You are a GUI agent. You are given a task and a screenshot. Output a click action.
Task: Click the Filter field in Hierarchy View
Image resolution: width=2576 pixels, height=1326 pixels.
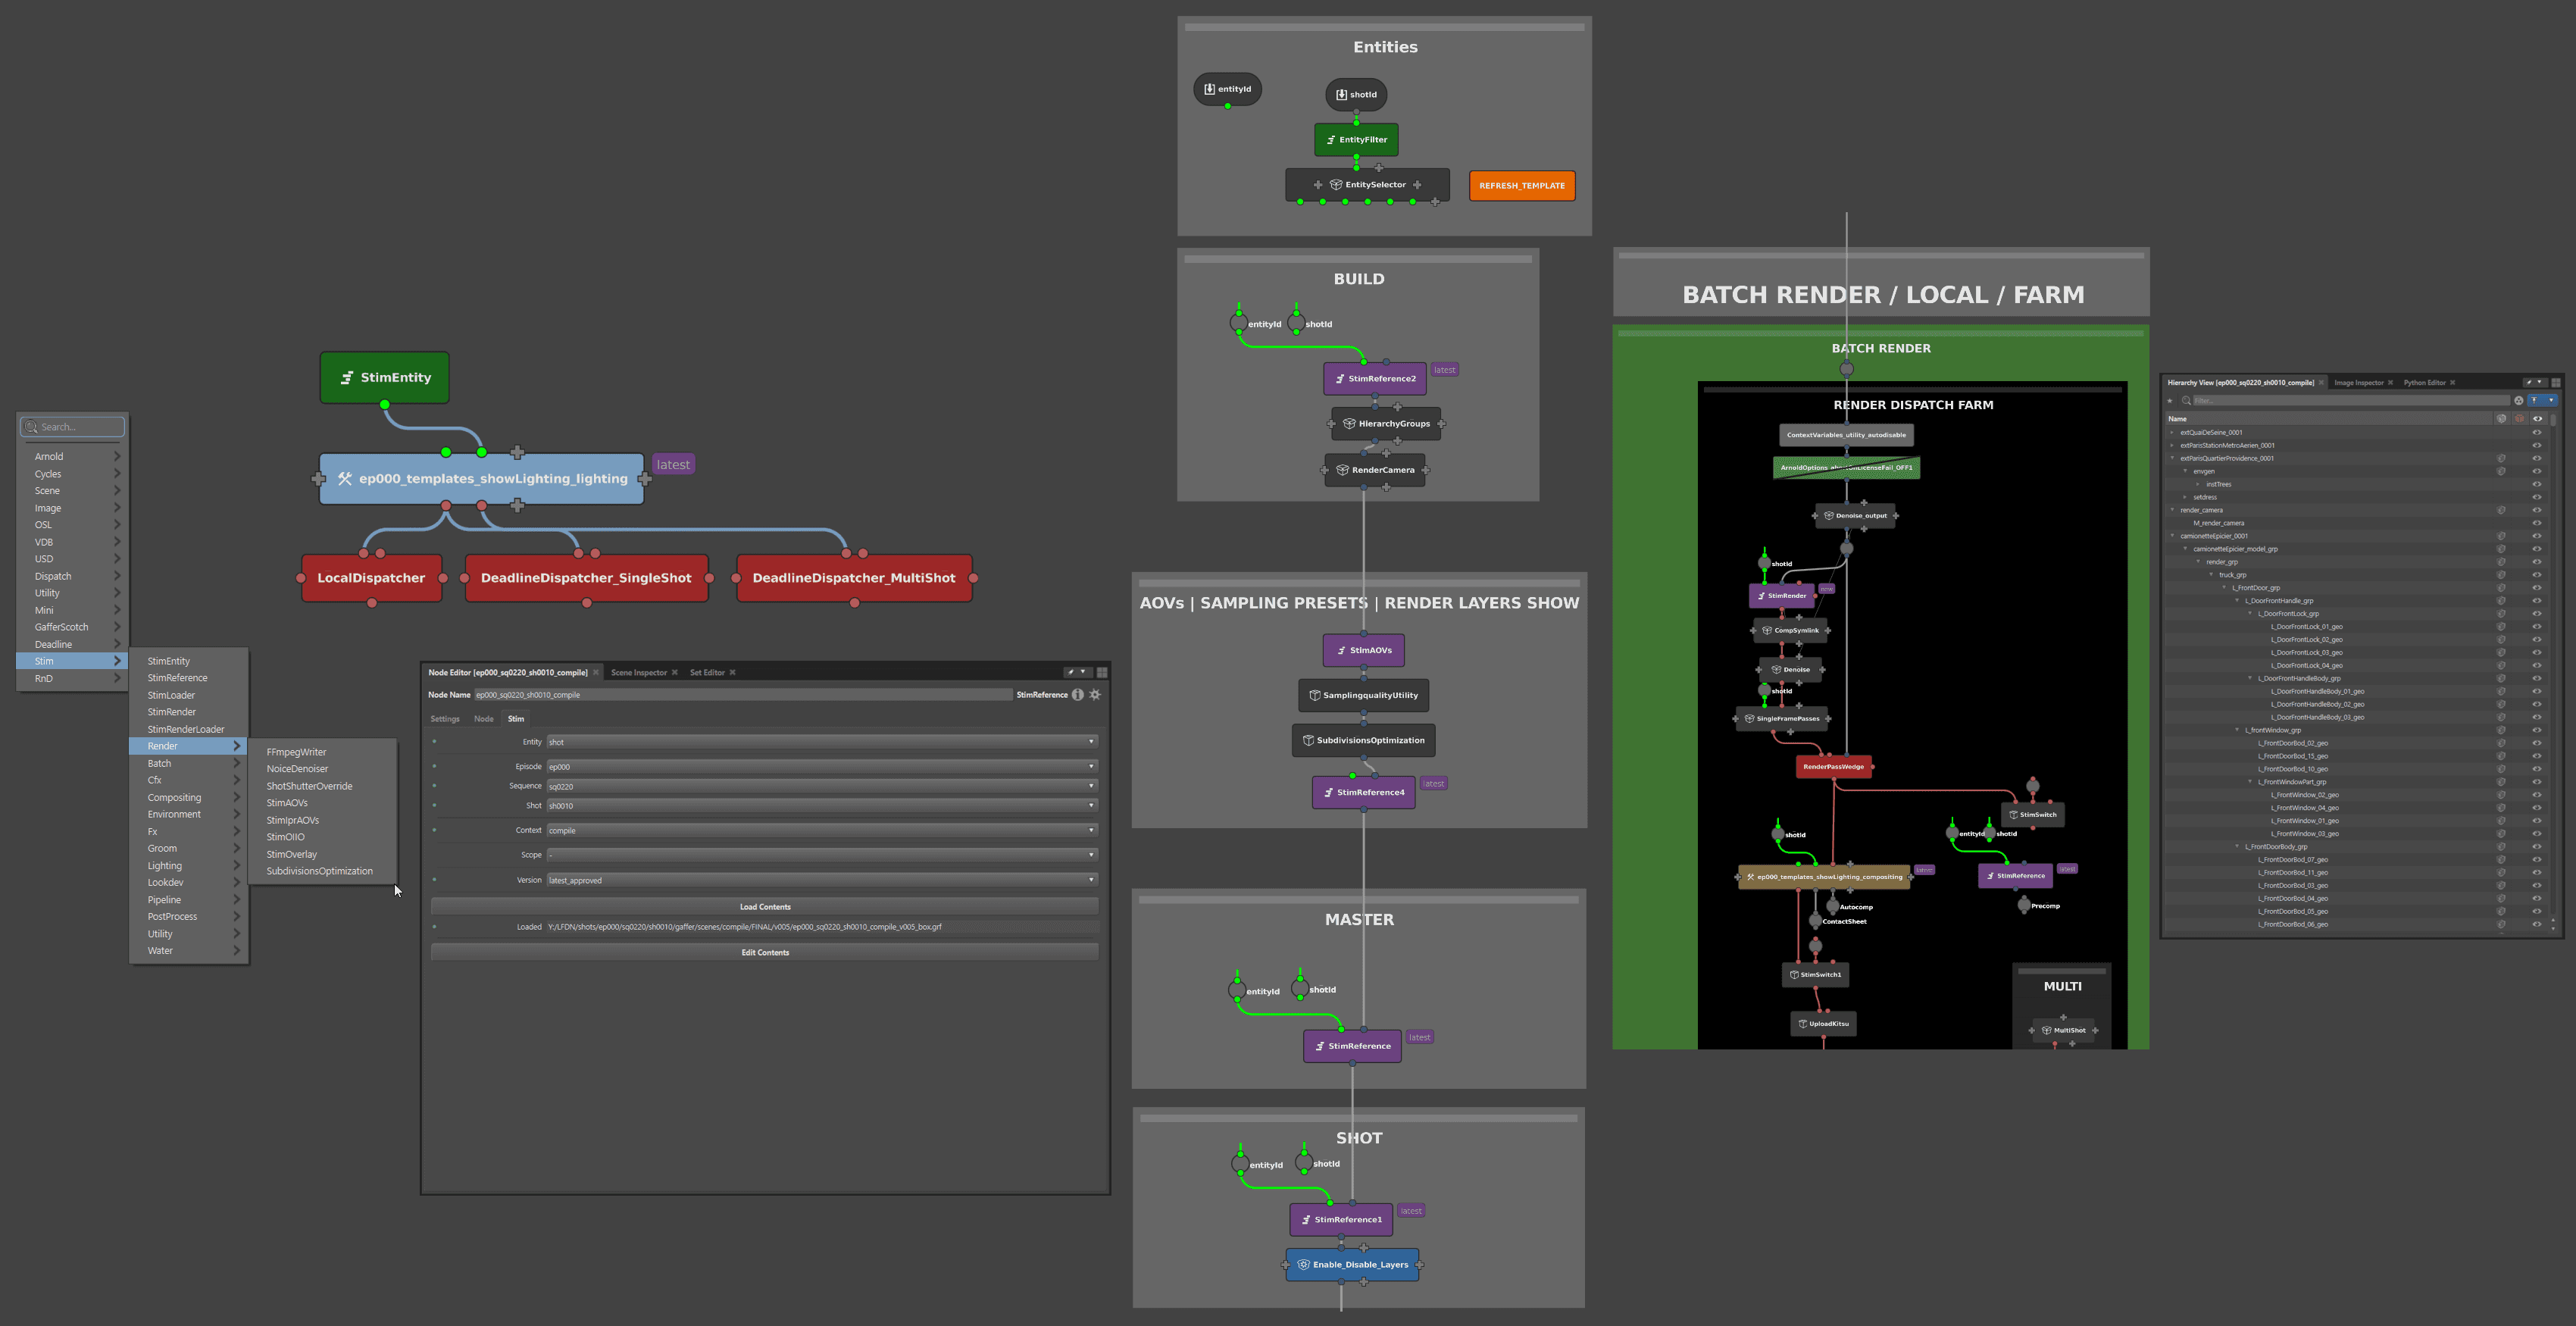tap(2352, 401)
